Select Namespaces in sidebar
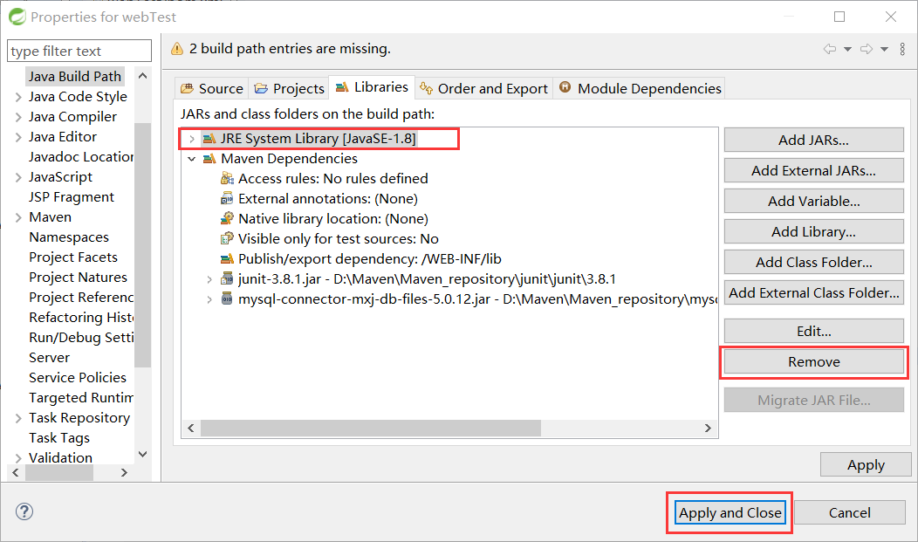 click(68, 237)
